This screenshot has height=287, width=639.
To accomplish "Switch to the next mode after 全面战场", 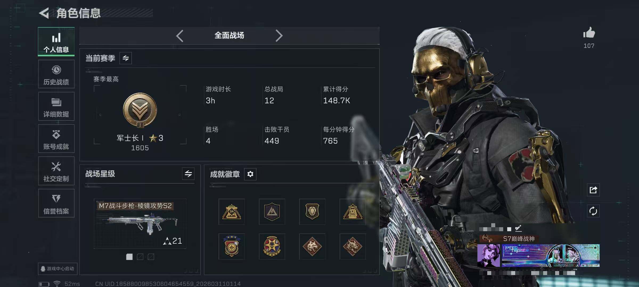I will [x=279, y=36].
